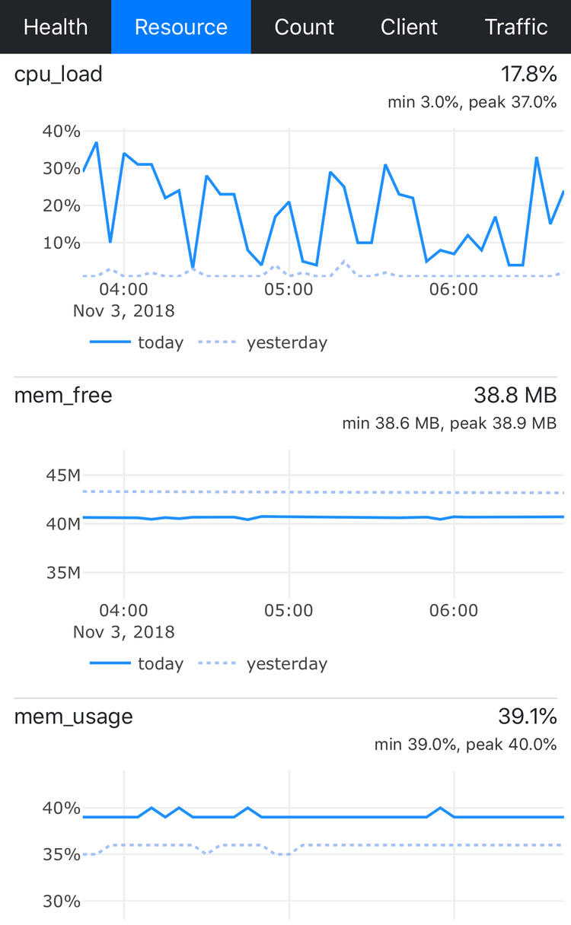The height and width of the screenshot is (925, 571).
Task: Click the 40% label on mem_usage axis
Action: [x=62, y=808]
